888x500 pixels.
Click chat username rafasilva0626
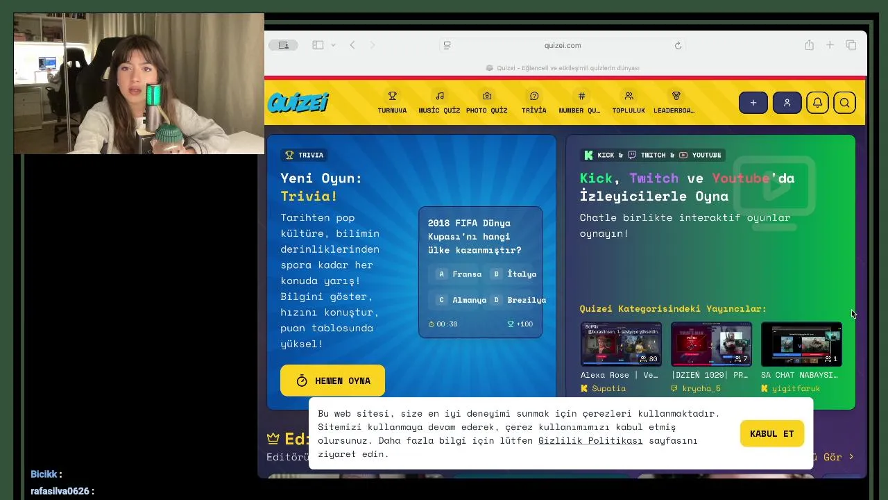(x=60, y=491)
